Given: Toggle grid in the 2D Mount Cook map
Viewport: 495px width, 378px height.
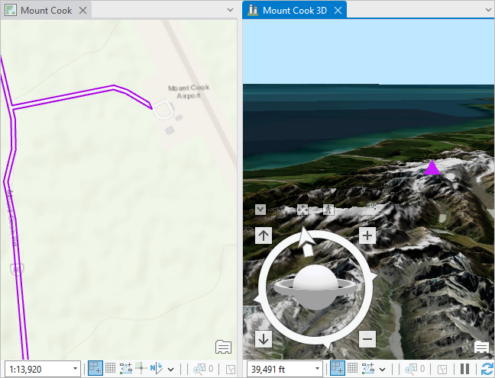Looking at the screenshot, I should click(x=111, y=369).
